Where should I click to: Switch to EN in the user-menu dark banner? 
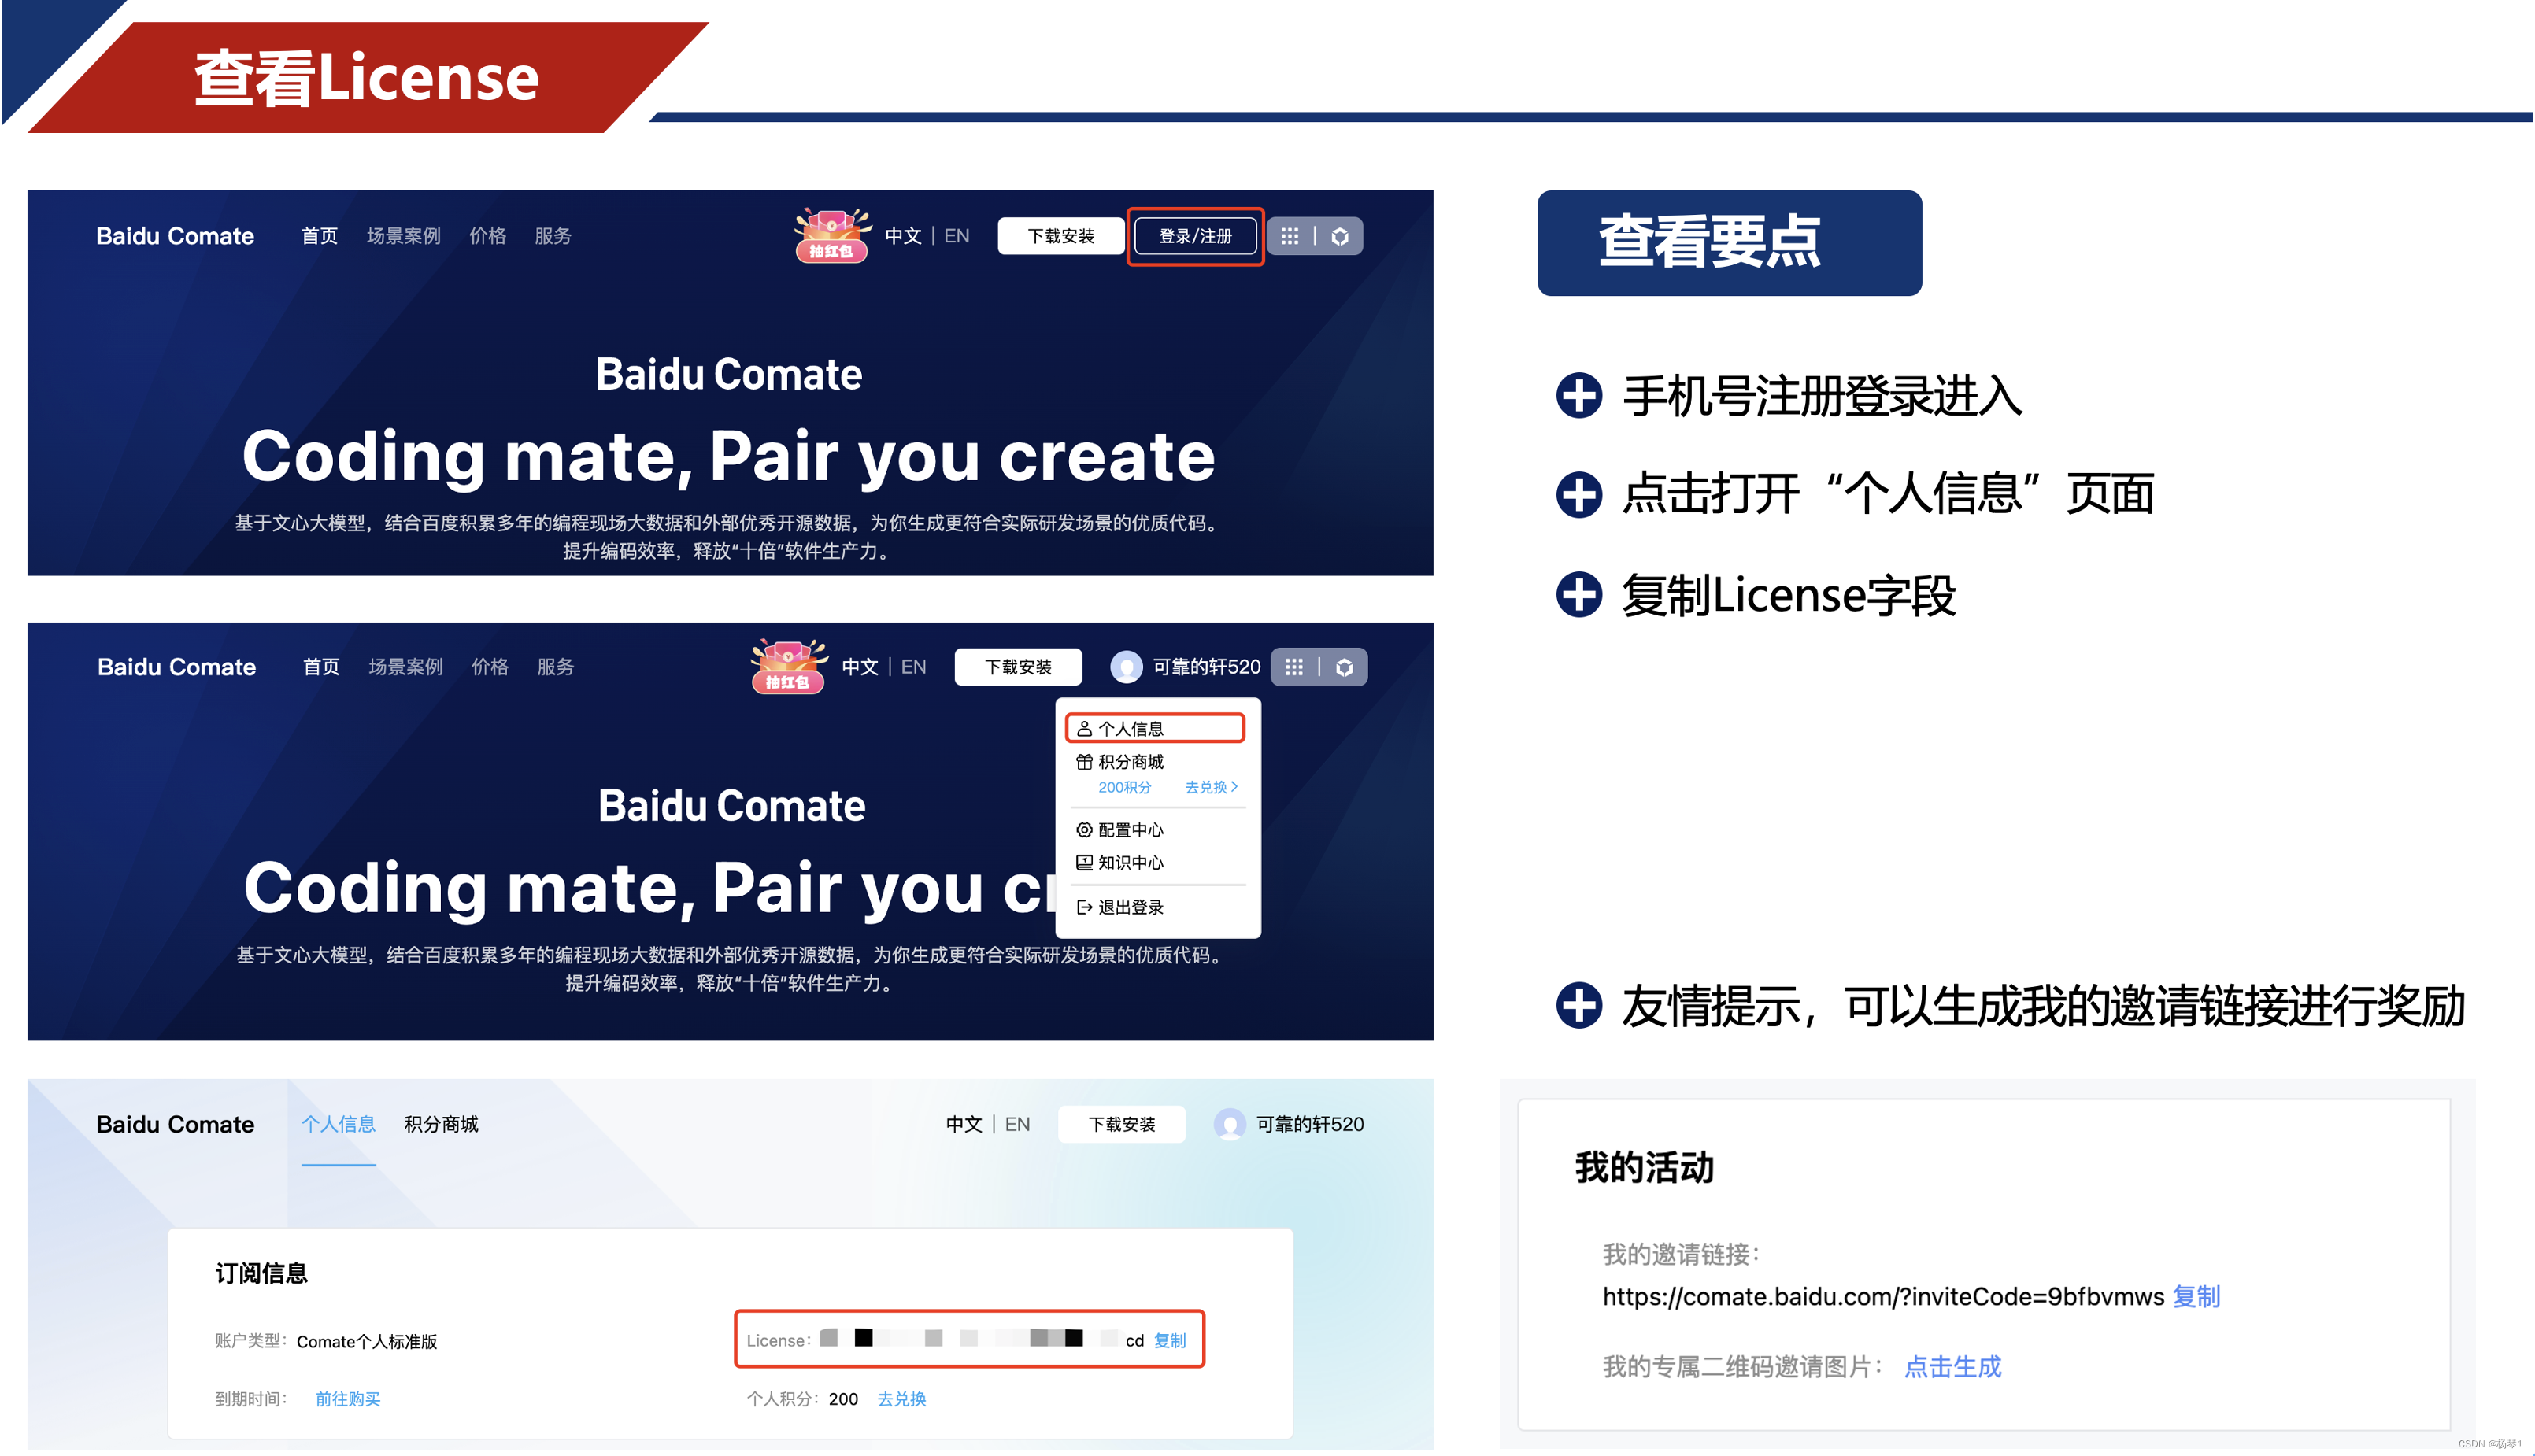[x=914, y=667]
